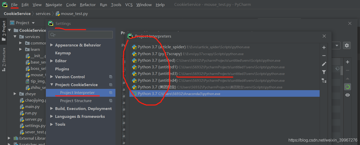Expand Appearance & Behavior settings section
Screen dimensions: 360x145
click(52, 45)
